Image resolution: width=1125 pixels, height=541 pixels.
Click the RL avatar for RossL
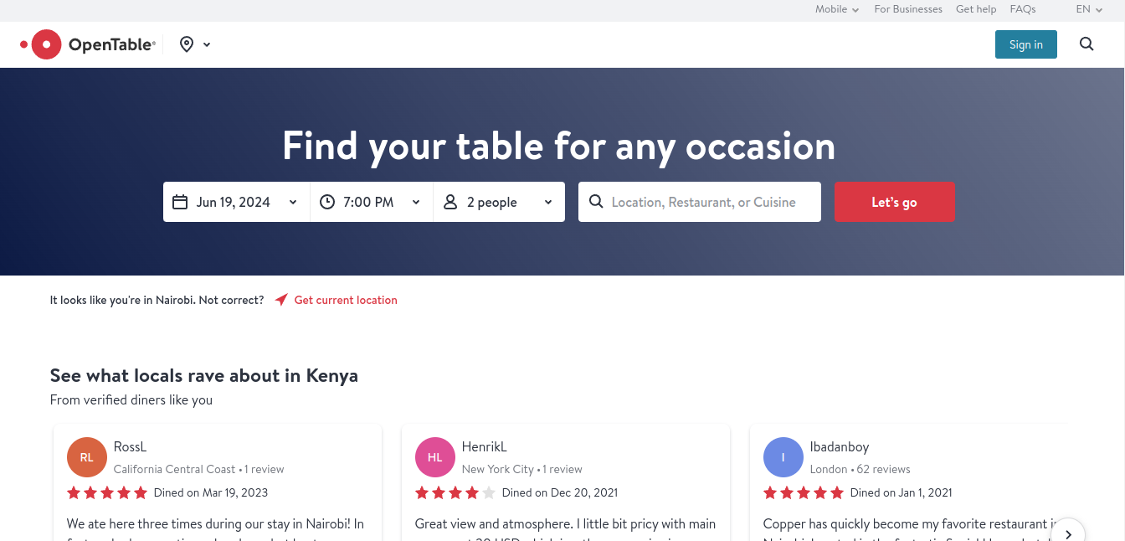click(87, 457)
